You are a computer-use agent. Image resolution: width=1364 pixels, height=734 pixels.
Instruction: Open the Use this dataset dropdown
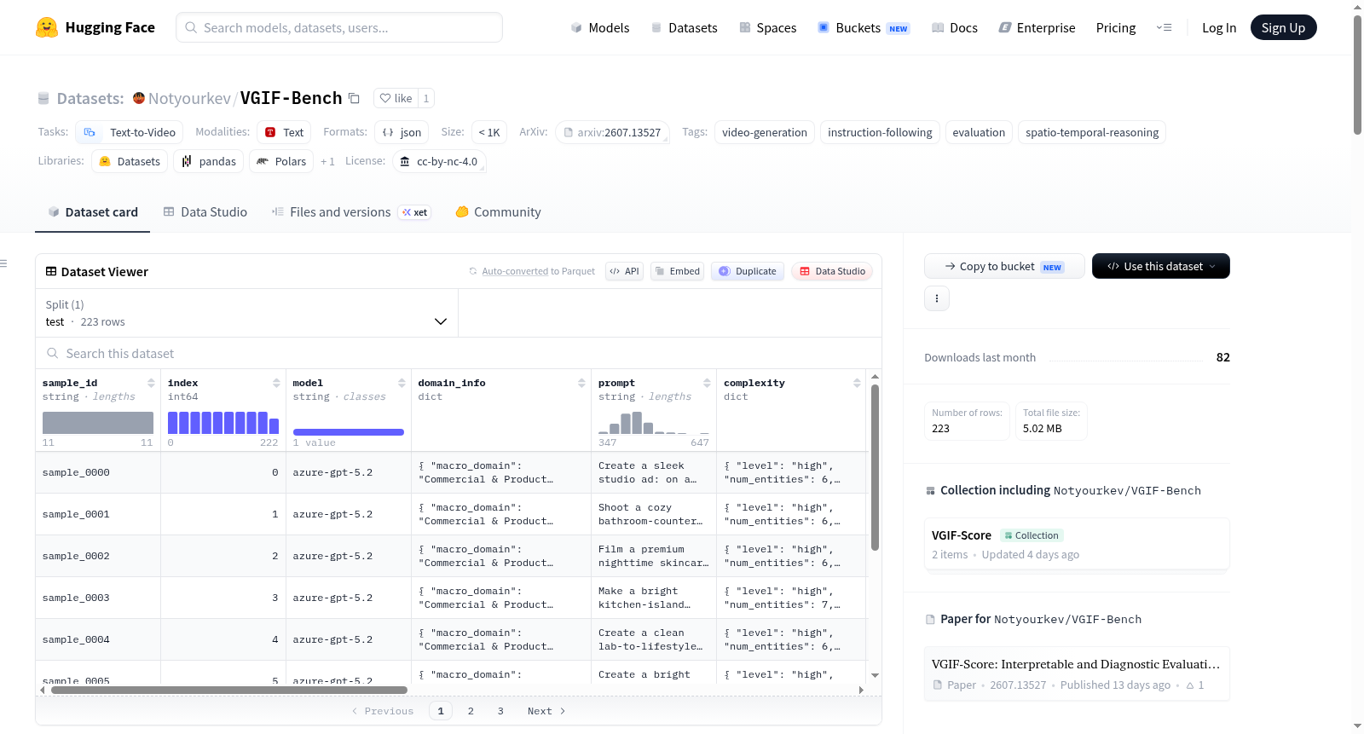click(x=1161, y=266)
